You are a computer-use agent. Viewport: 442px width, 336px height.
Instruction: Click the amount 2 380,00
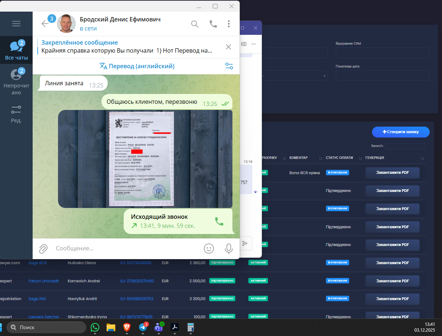(197, 263)
